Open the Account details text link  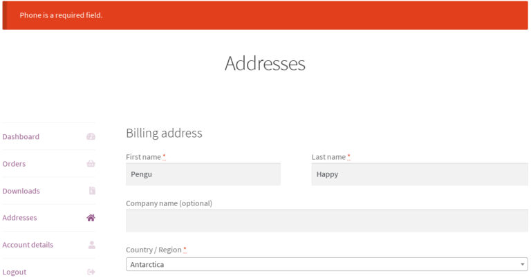[28, 245]
